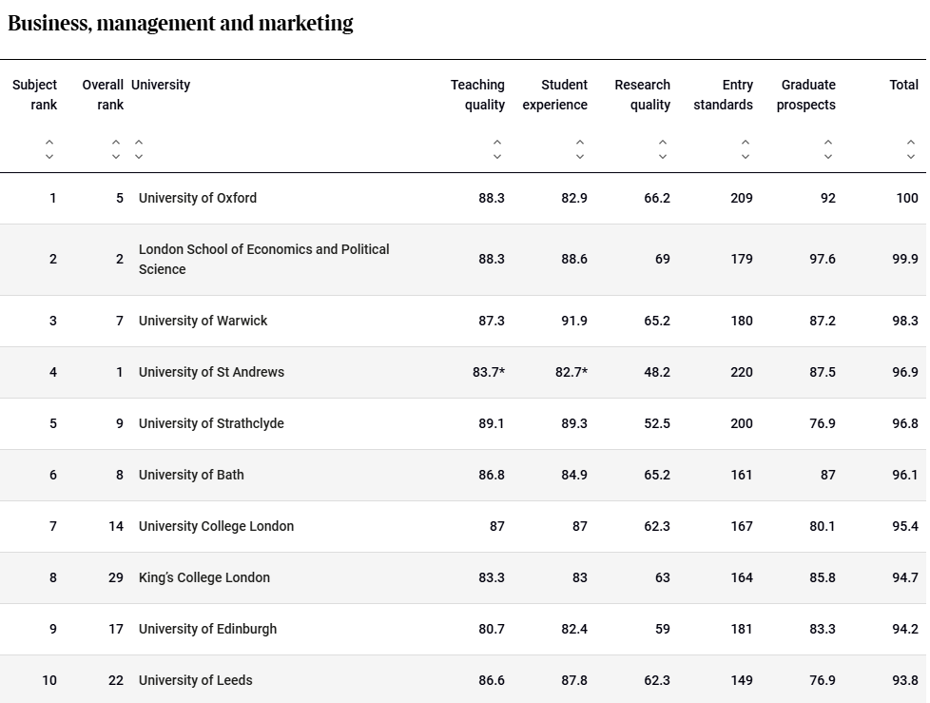Select University of Bath name
This screenshot has height=703, width=930.
pos(191,476)
